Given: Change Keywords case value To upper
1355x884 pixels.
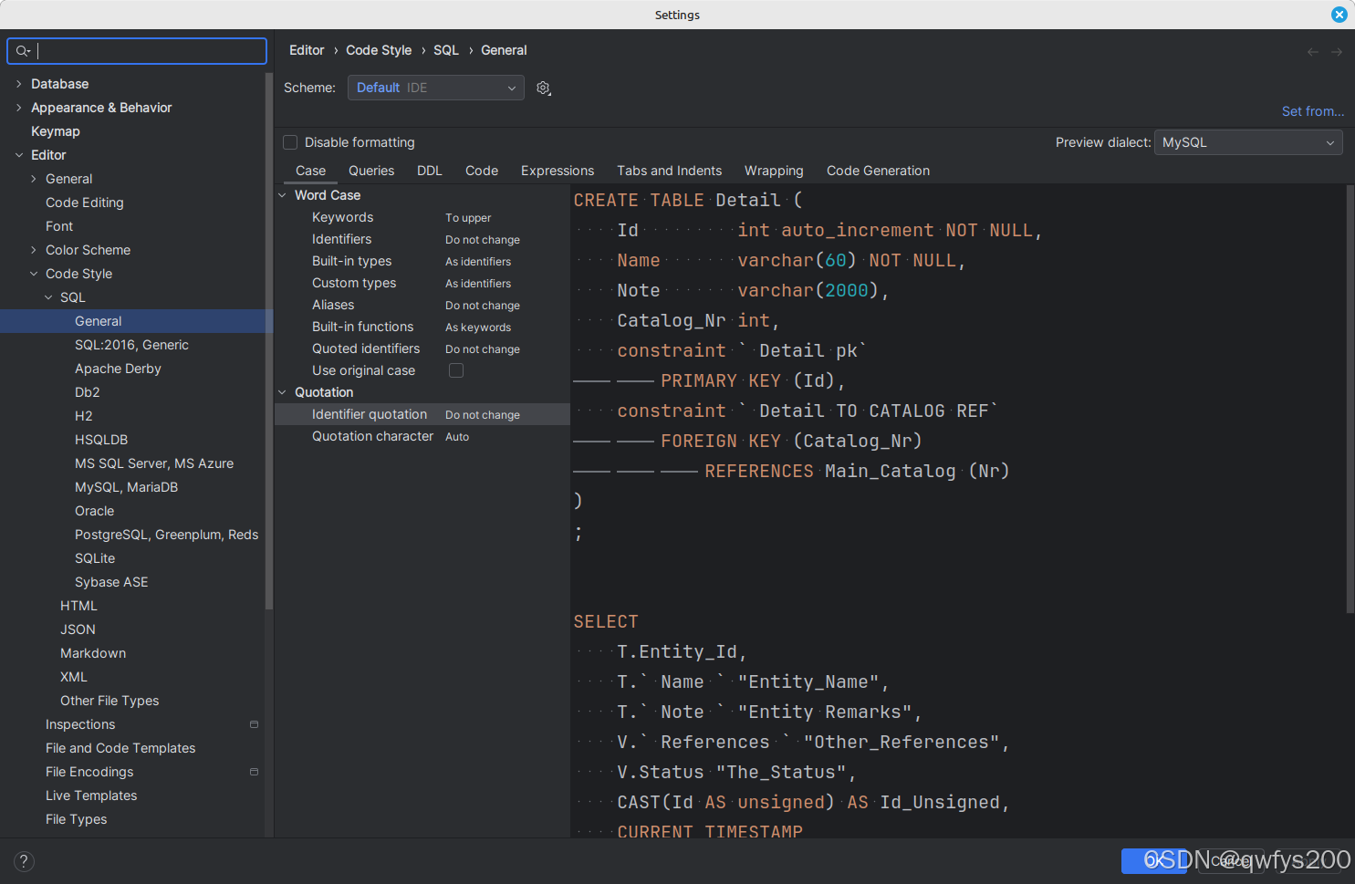Looking at the screenshot, I should (x=468, y=218).
